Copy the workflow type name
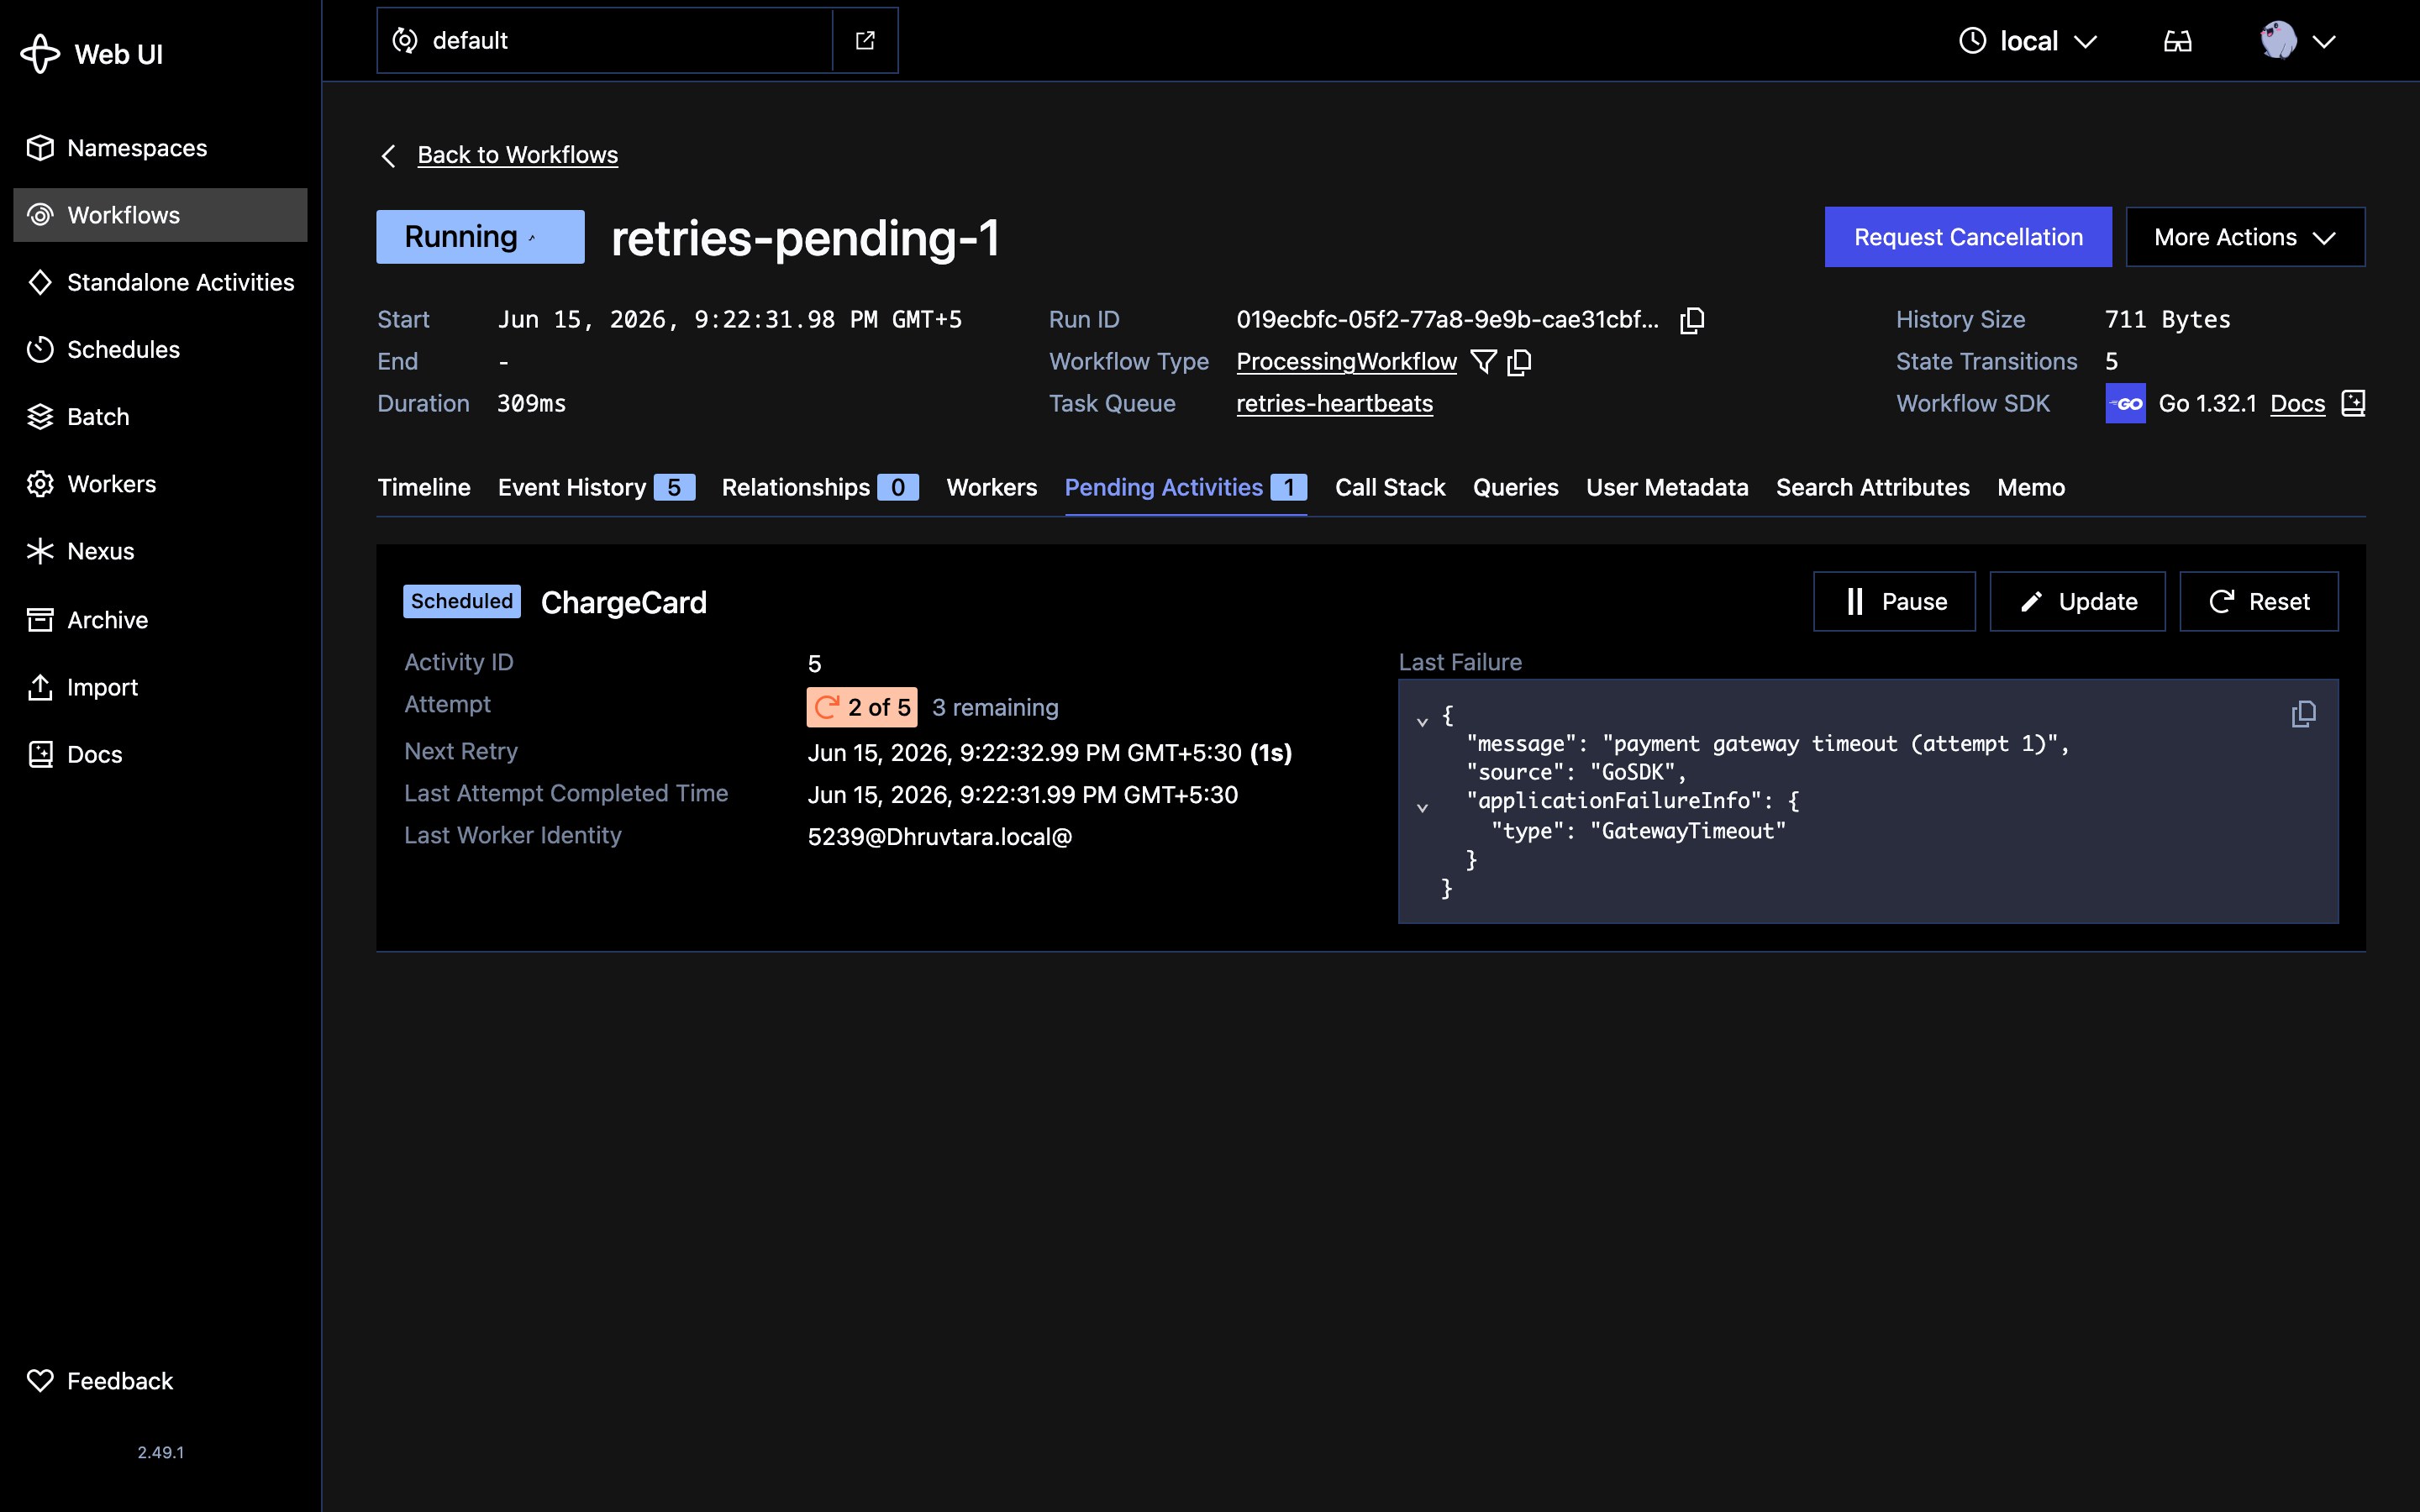This screenshot has height=1512, width=2420. [x=1520, y=362]
